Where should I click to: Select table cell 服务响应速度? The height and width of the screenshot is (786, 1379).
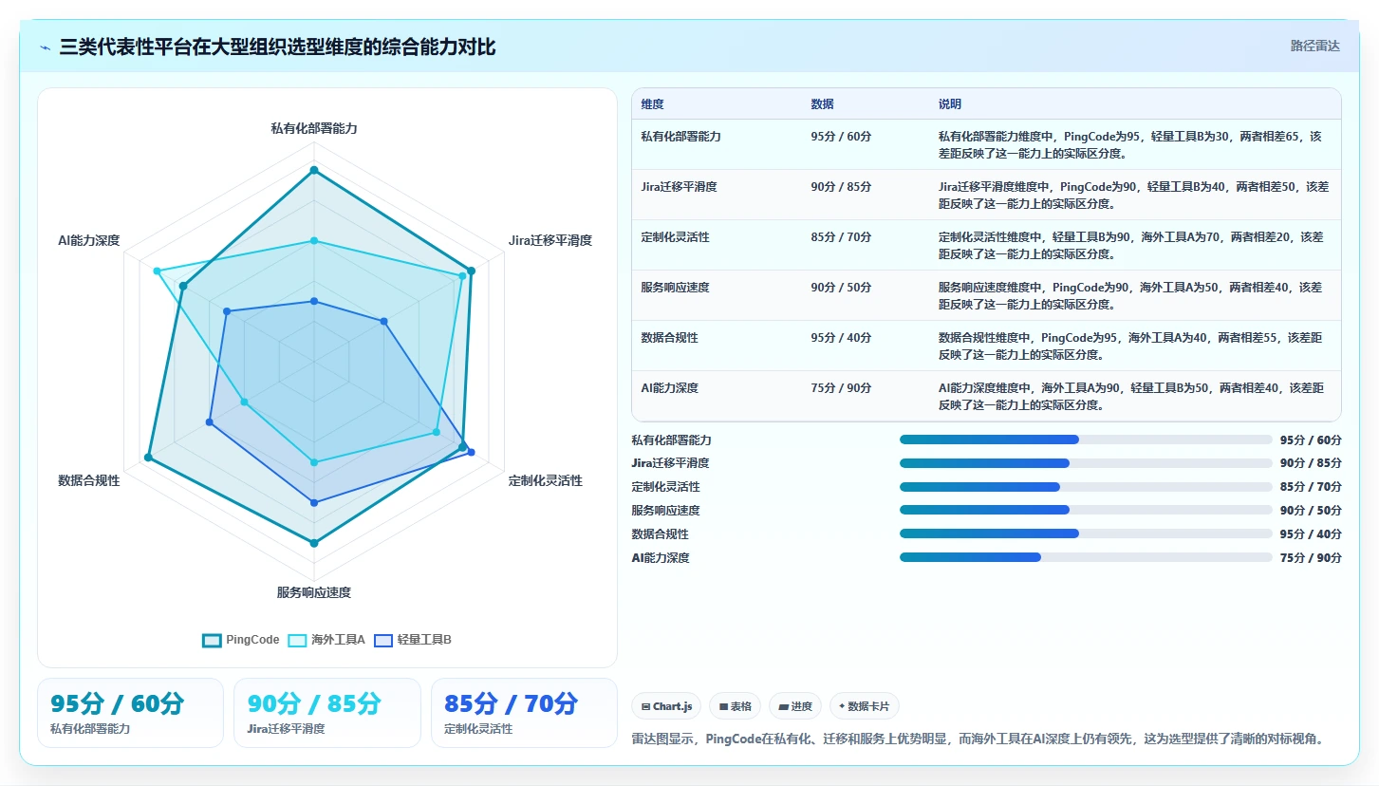pos(675,288)
